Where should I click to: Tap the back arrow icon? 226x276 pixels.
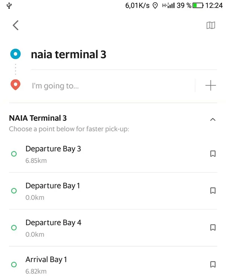tap(15, 25)
